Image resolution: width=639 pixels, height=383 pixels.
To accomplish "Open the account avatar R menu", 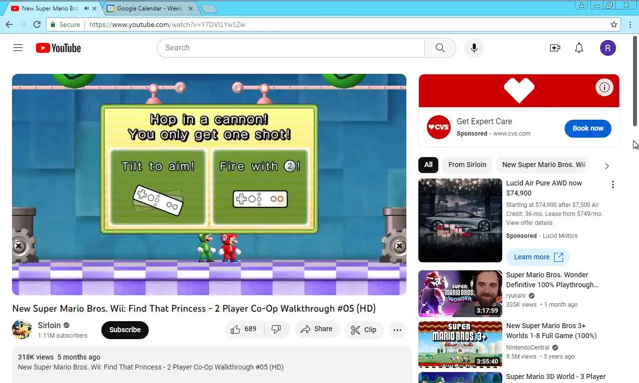I will pyautogui.click(x=608, y=48).
